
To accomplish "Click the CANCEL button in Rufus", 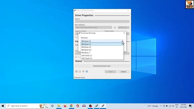I will pyautogui.click(x=123, y=72).
